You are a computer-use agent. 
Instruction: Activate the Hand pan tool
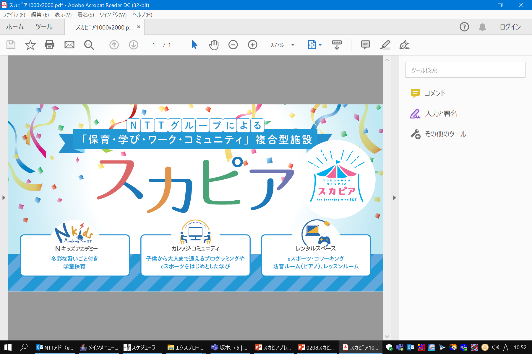coord(213,45)
